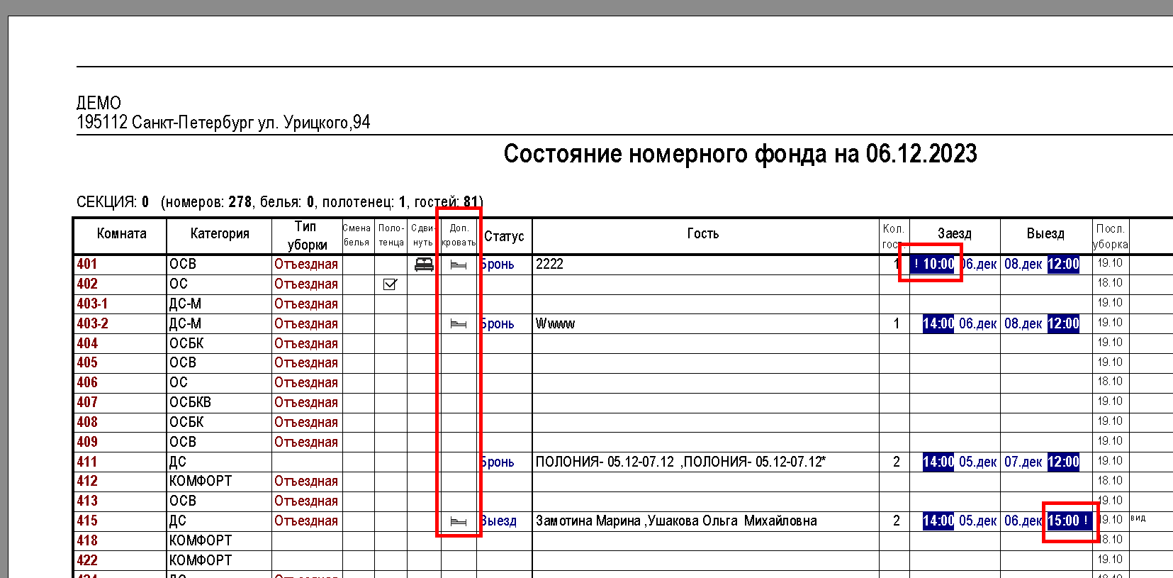Click the Бронь status for room 401
Viewport: 1173px width, 578px height.
click(x=498, y=265)
